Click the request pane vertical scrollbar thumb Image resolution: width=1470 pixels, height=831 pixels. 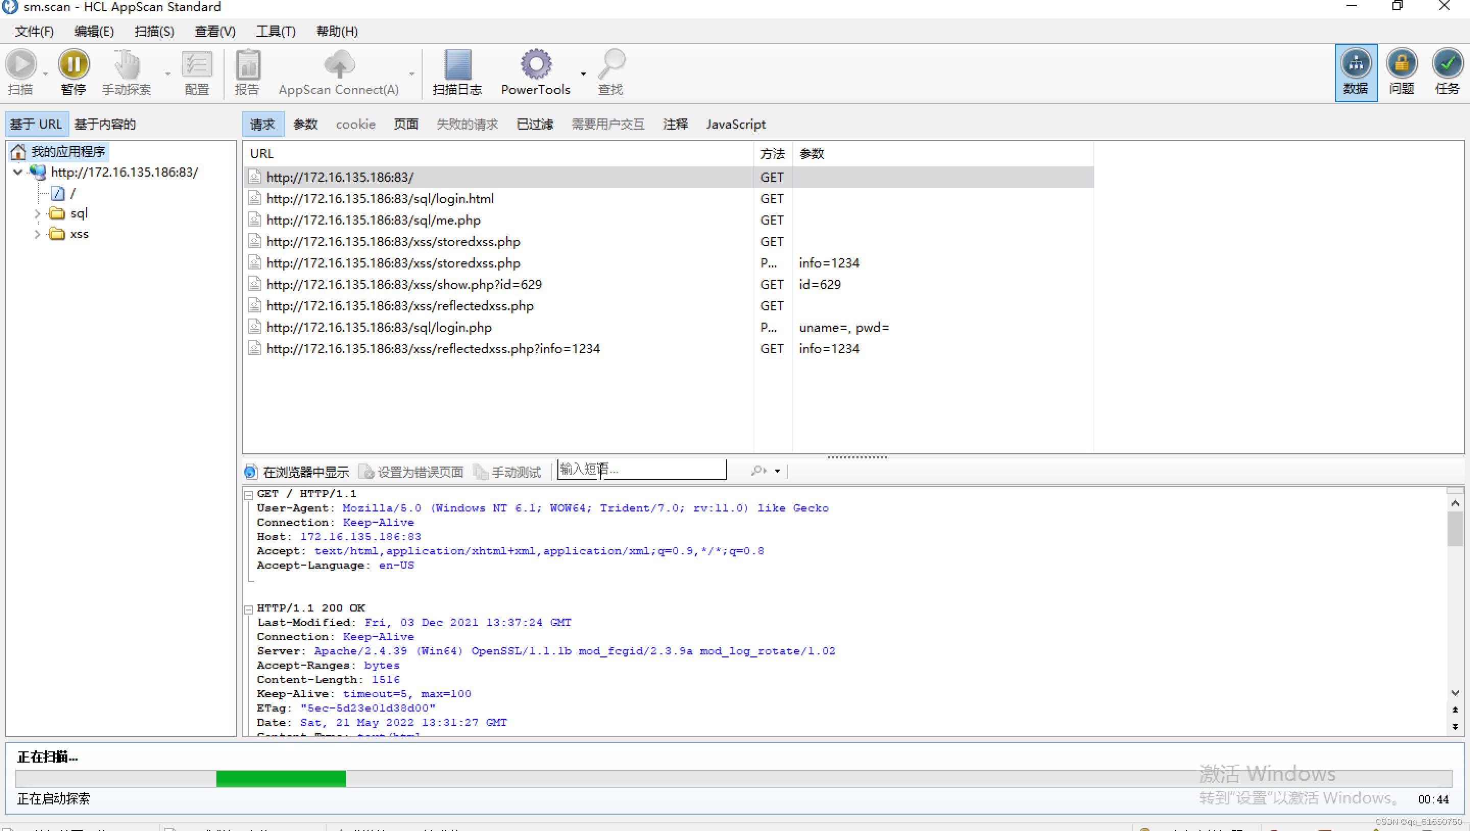point(1455,528)
